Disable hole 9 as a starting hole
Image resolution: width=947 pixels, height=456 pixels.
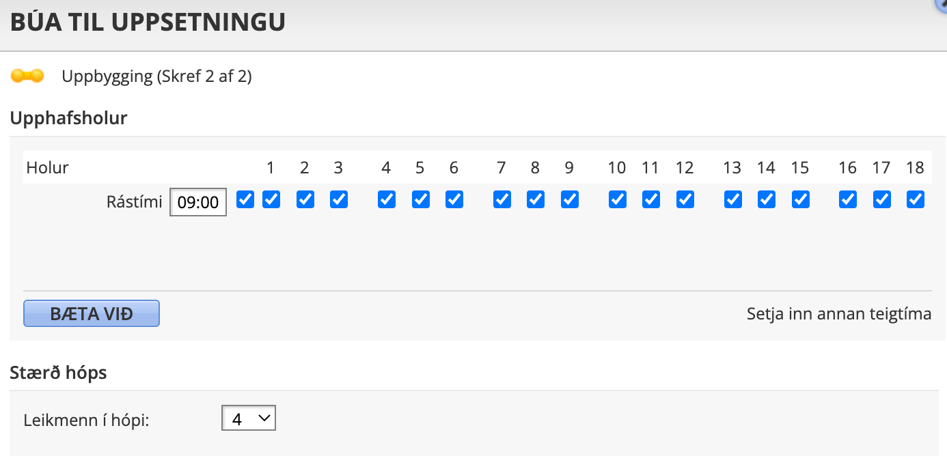(570, 199)
